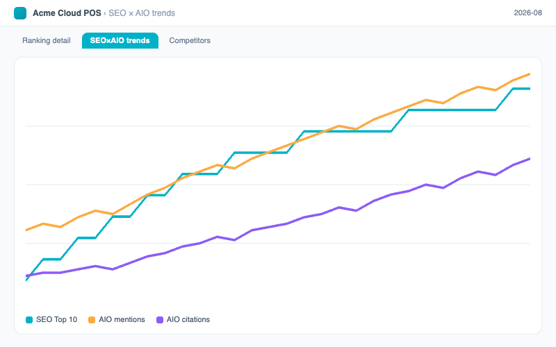Toggle the AIO mentions legend swatch

pyautogui.click(x=92, y=320)
